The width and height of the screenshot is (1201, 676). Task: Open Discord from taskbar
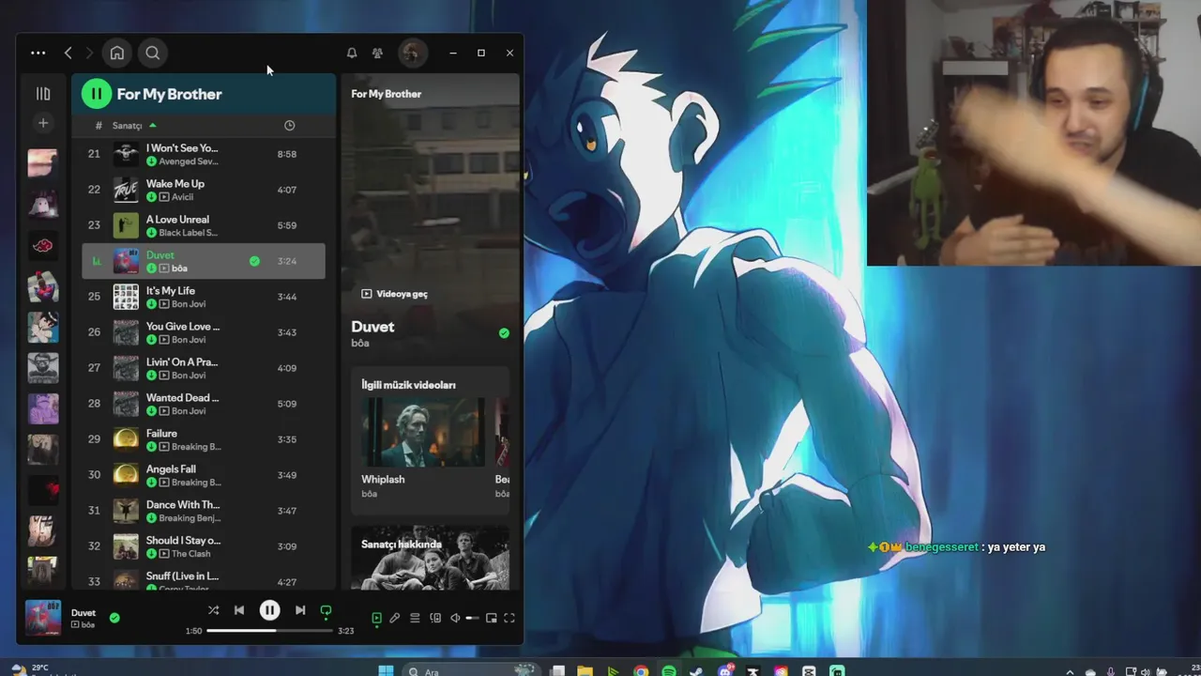(x=724, y=670)
